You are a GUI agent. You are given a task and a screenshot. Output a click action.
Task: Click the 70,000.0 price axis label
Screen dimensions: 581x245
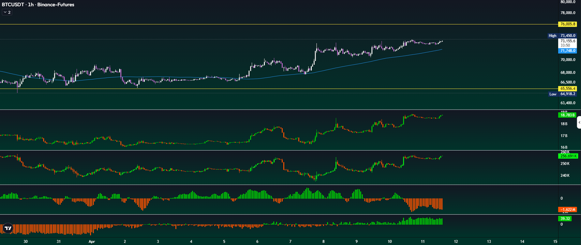coord(568,60)
